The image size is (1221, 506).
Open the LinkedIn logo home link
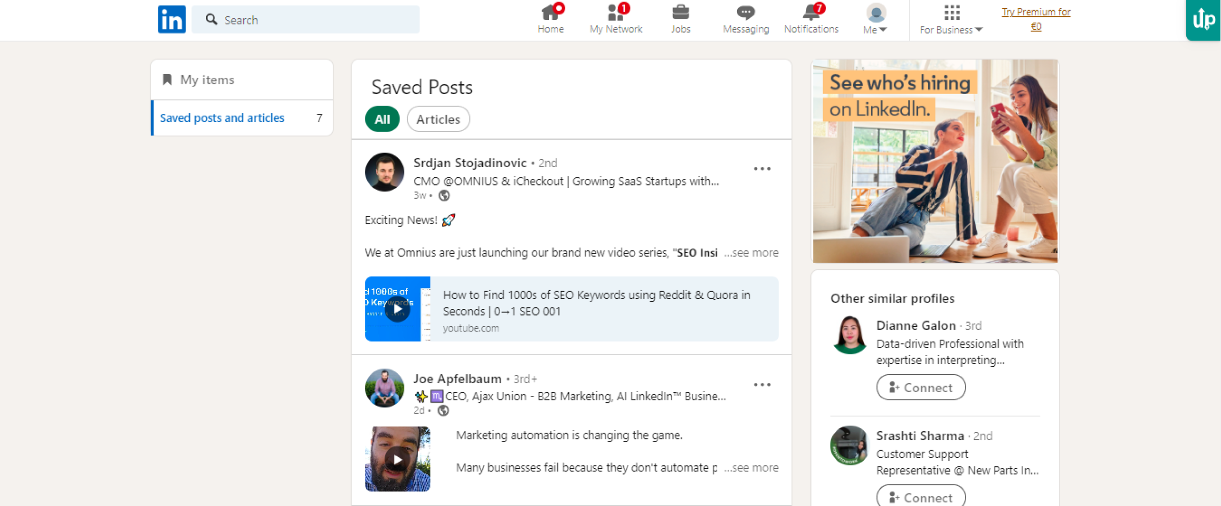171,19
